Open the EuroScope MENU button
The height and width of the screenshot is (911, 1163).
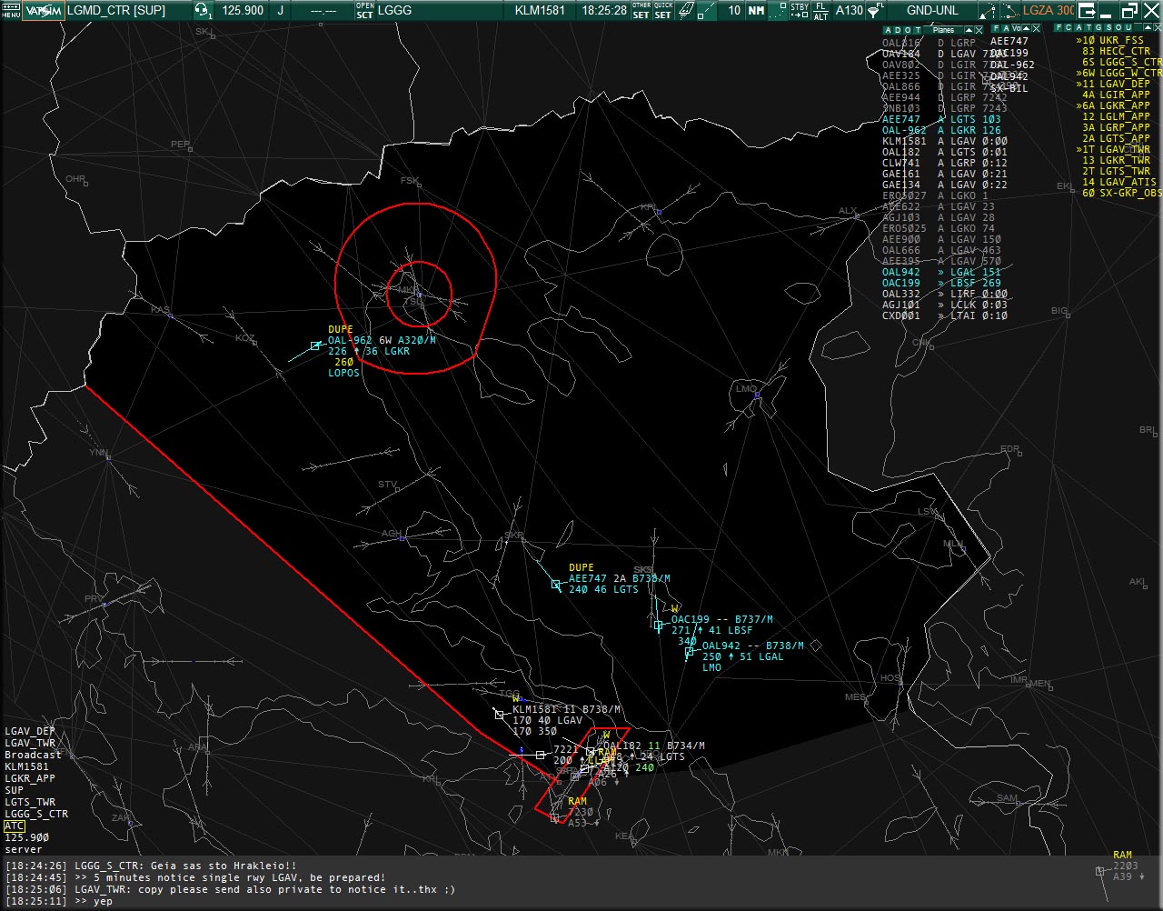click(10, 11)
